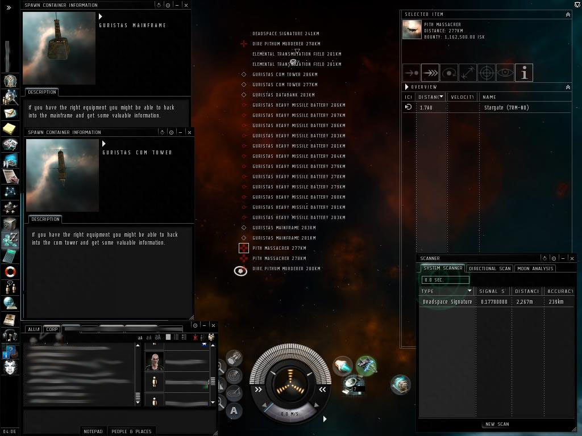Toggle Look At eye icon for Pith Massacrer
This screenshot has height=436, width=582.
[x=505, y=73]
